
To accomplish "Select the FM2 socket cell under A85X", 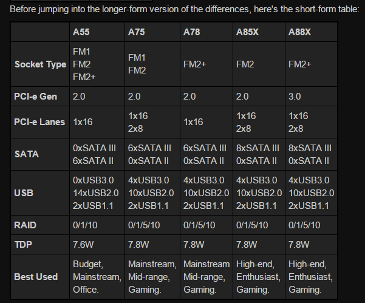I will coord(259,64).
